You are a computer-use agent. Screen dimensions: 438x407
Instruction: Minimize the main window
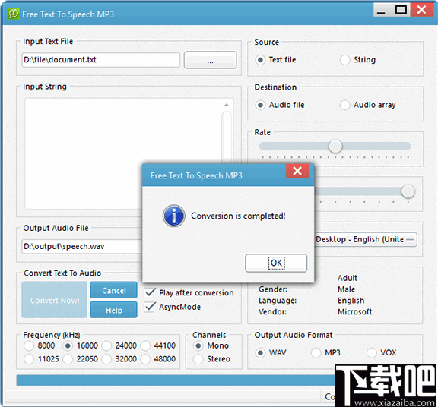click(381, 11)
